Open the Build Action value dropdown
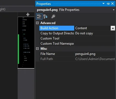This screenshot has width=116, height=99. (x=113, y=28)
